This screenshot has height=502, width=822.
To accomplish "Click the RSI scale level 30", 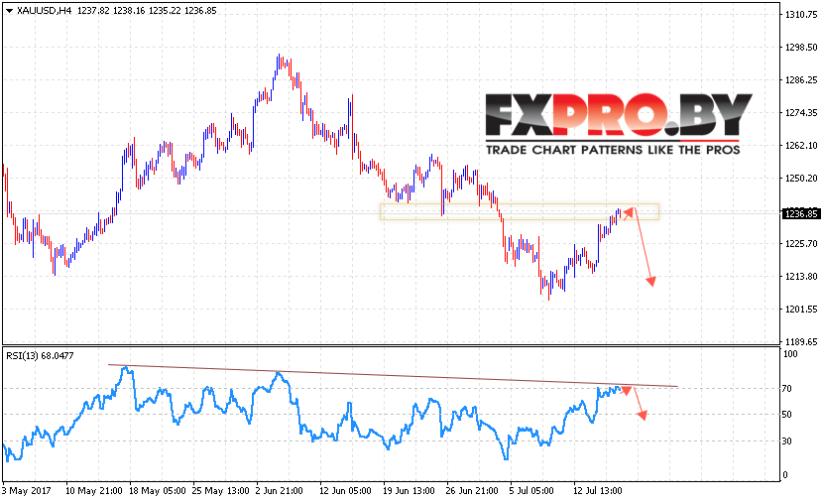I will [787, 441].
